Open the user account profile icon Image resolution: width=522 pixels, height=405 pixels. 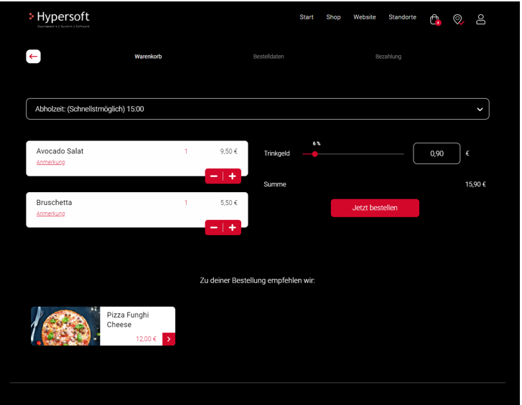[481, 19]
